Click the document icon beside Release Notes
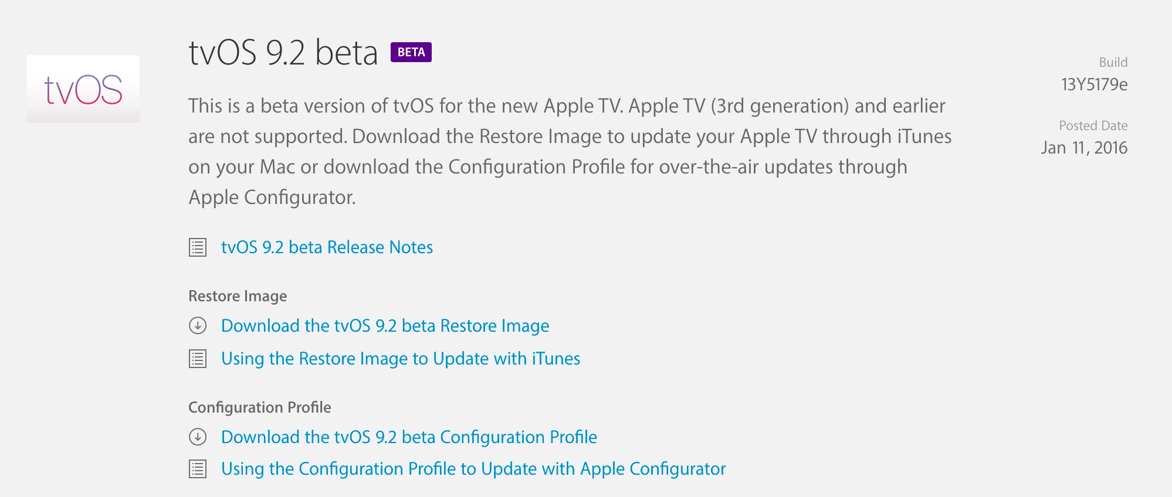This screenshot has width=1172, height=497. point(198,247)
